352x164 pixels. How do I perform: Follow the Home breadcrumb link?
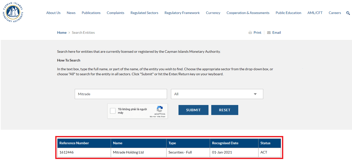[x=62, y=32]
